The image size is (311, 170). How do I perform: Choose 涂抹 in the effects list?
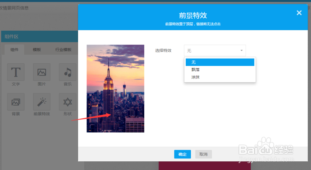coord(220,77)
